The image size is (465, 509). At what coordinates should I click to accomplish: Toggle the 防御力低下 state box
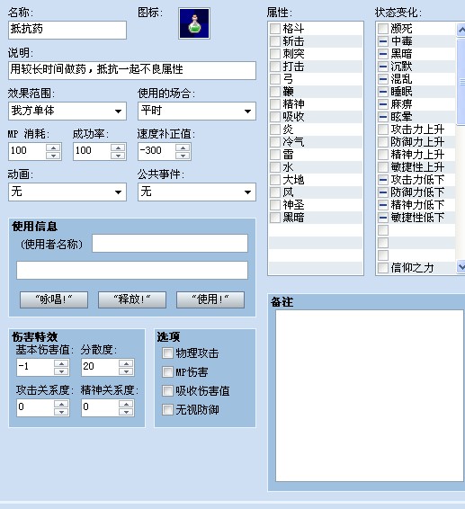[x=383, y=192]
